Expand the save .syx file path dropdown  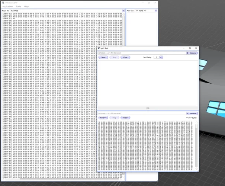(187, 113)
